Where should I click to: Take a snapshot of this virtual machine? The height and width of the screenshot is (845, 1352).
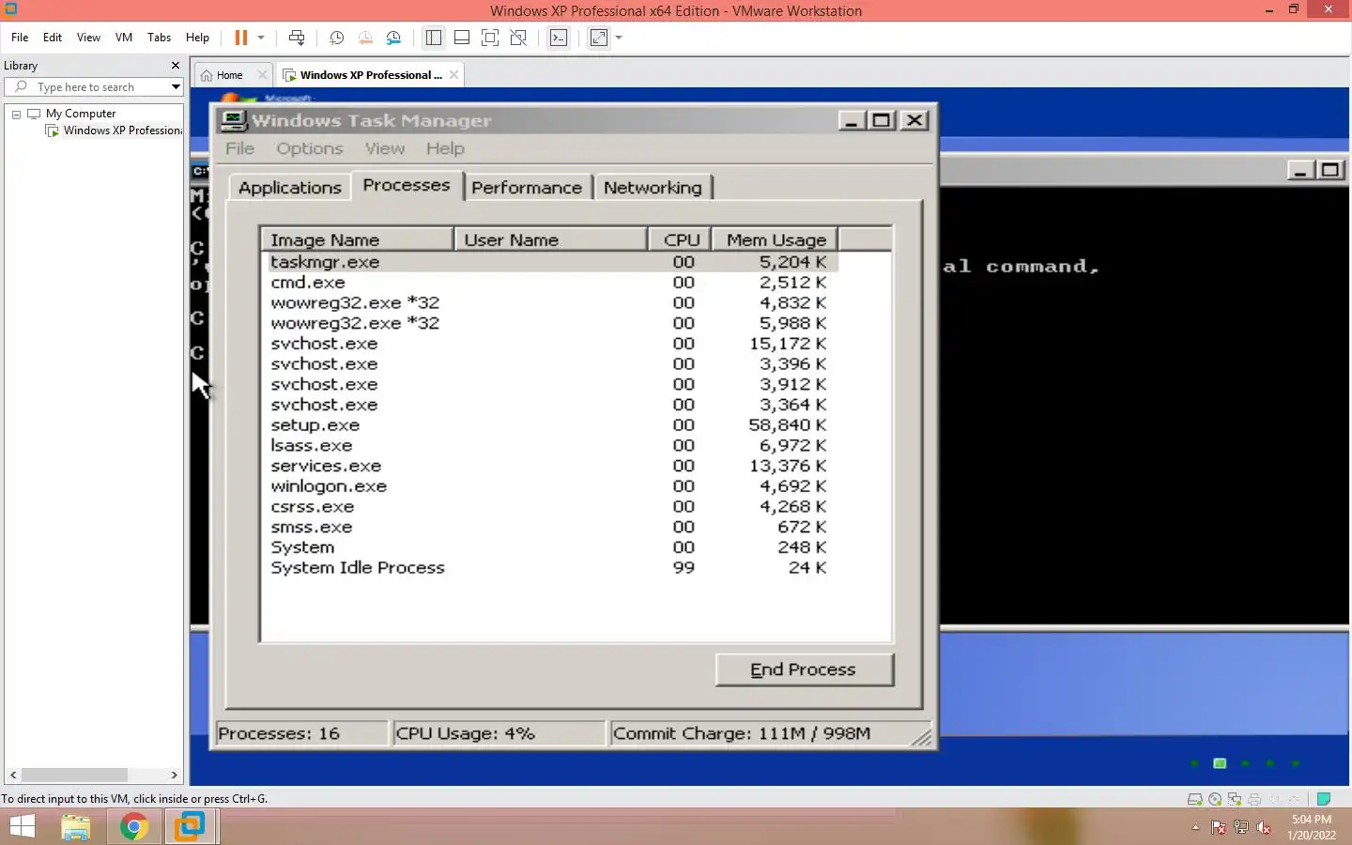tap(336, 38)
